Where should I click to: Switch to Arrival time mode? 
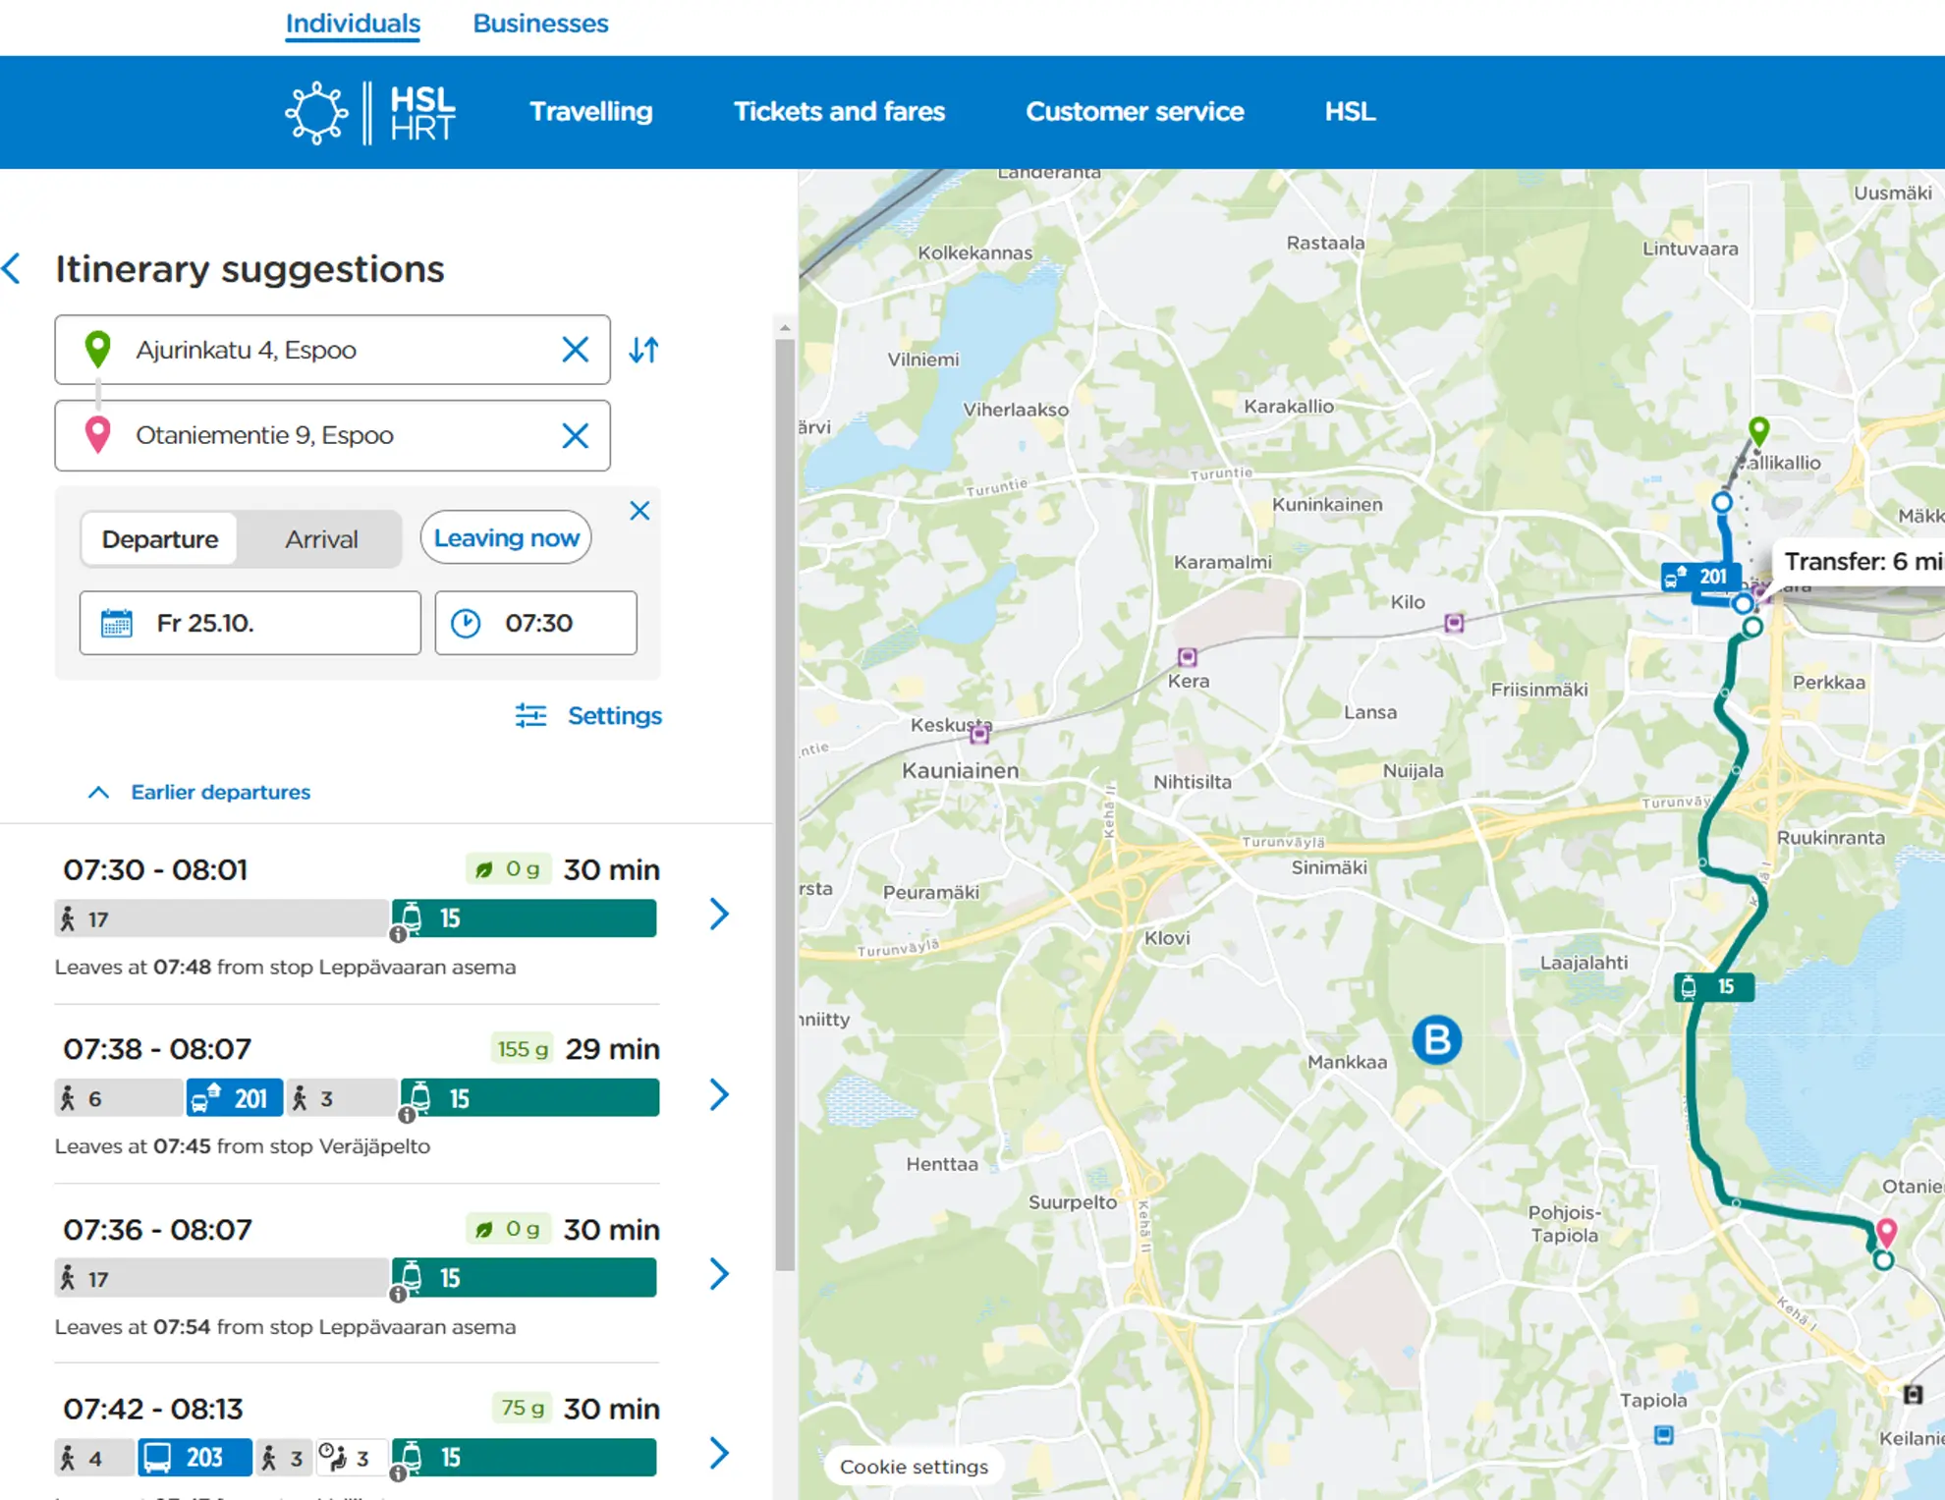pyautogui.click(x=321, y=539)
